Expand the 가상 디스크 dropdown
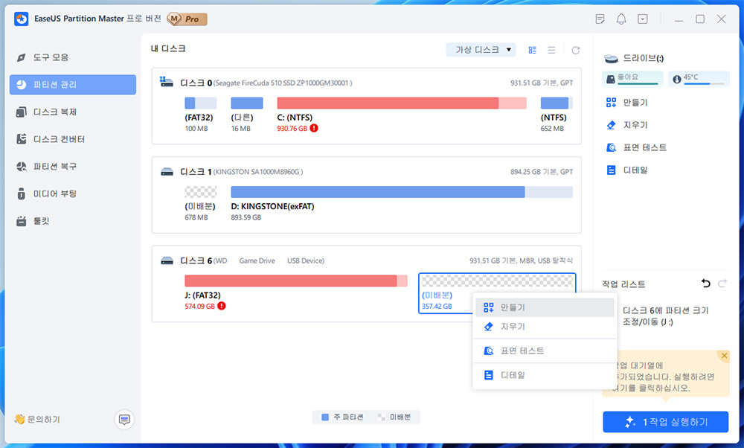Viewport: 744px width, 448px height. pos(481,50)
